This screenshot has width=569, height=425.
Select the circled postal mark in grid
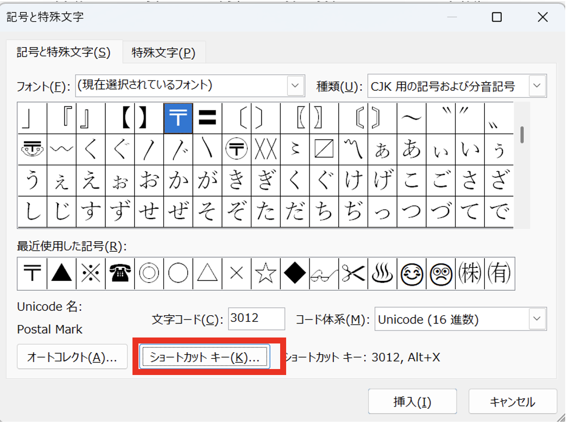click(236, 149)
